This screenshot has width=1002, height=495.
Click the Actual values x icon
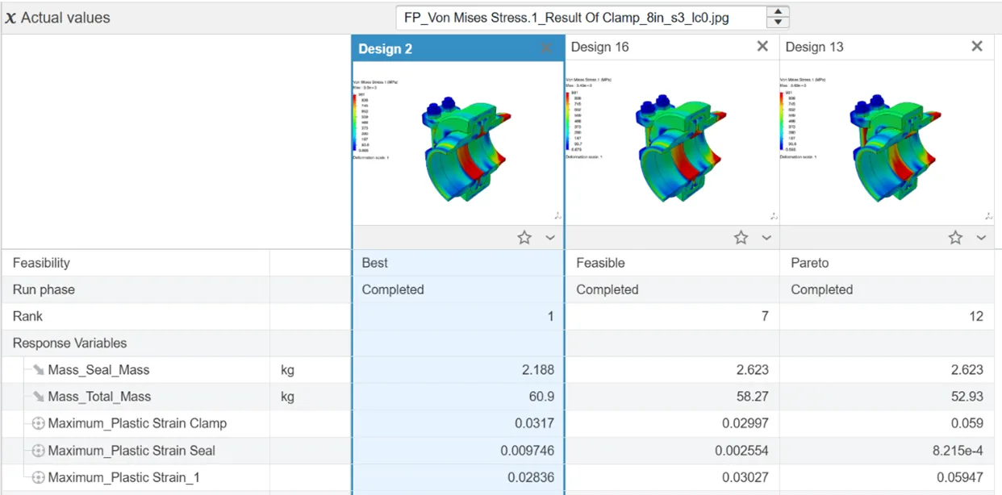coord(10,18)
